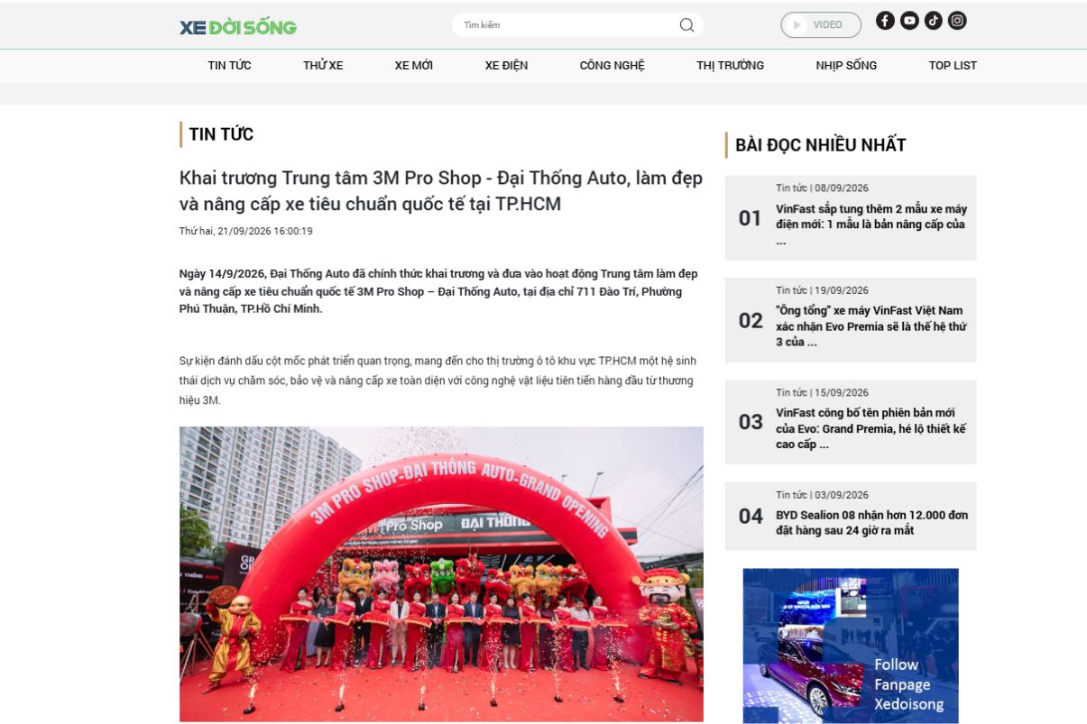Click the search magnifier icon

point(686,25)
